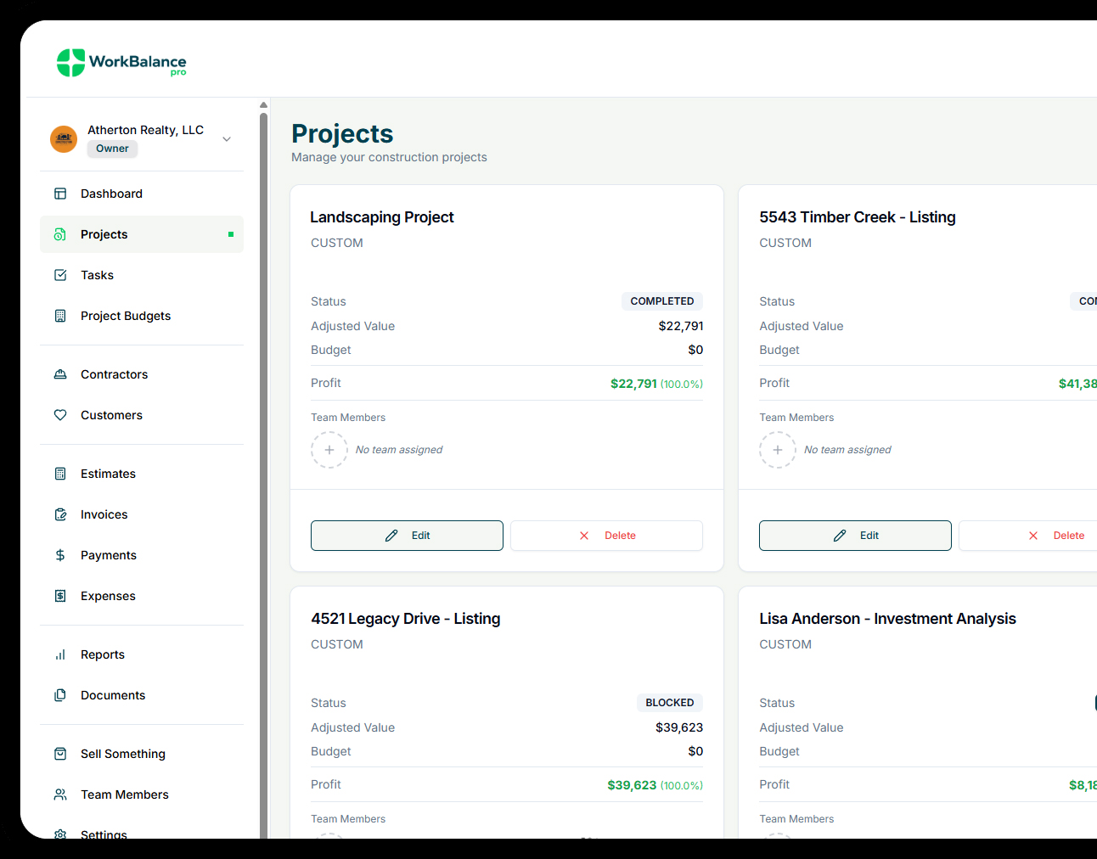
Task: Open the 4521 Legacy Drive - Listing title
Action: point(405,619)
